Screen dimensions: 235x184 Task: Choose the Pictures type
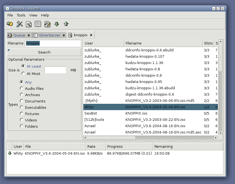pyautogui.click(x=22, y=114)
